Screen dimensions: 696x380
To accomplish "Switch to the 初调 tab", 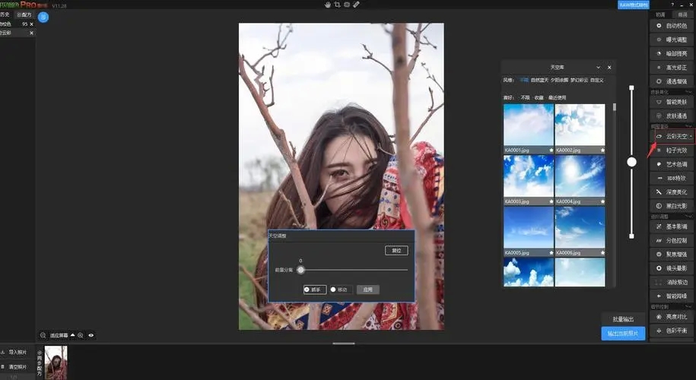I will coord(660,14).
